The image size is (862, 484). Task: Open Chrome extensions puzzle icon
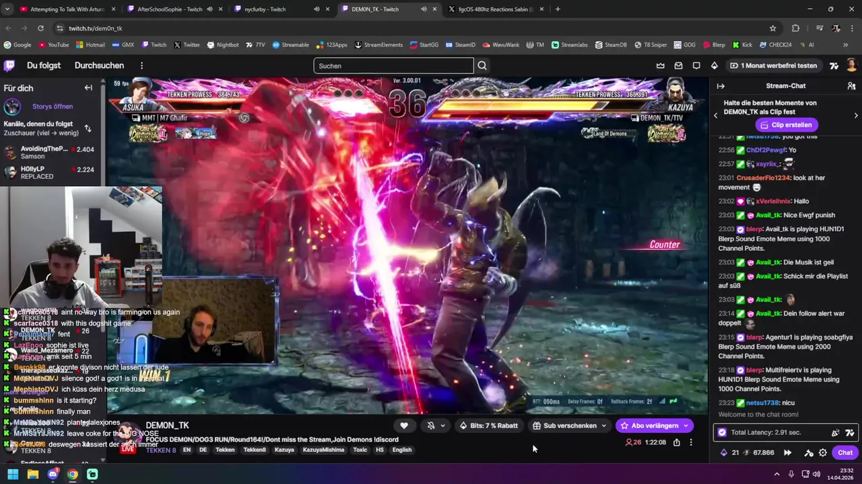[795, 28]
